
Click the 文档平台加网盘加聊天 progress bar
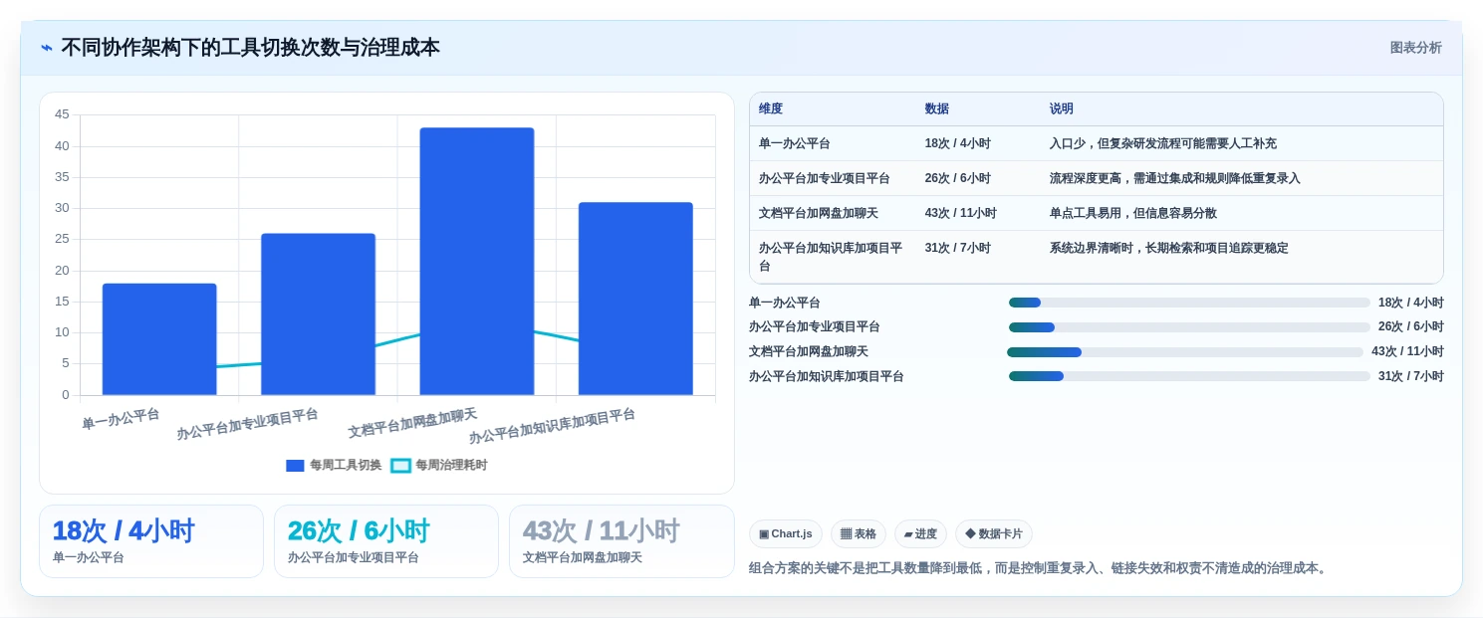point(1185,351)
